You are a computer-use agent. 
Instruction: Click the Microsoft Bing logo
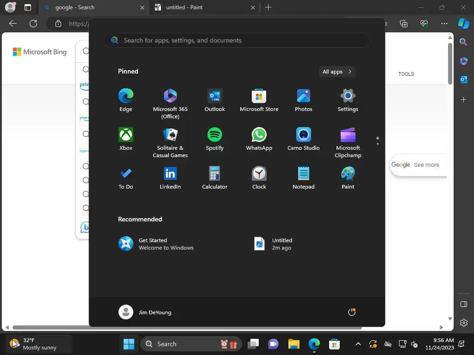coord(40,52)
